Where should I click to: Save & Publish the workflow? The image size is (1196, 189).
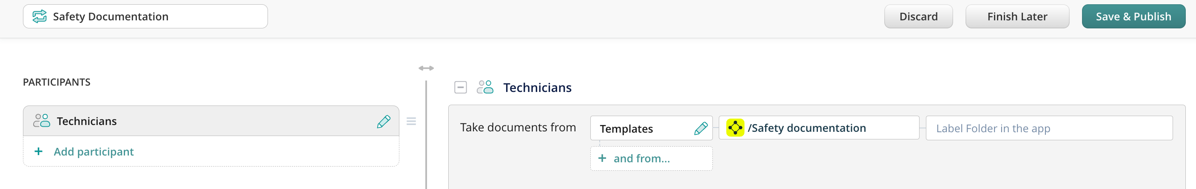click(1133, 17)
